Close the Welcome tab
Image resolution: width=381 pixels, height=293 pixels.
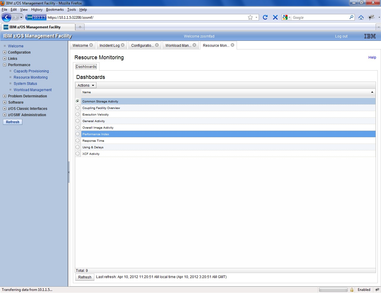91,45
